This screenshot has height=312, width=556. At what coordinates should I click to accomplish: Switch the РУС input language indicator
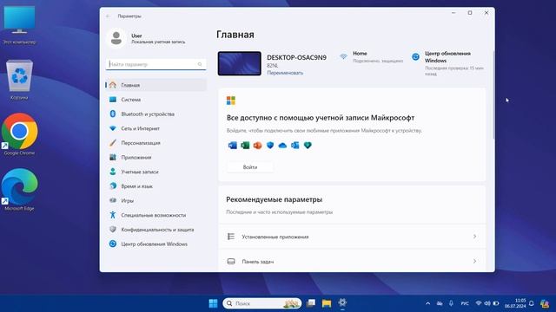click(465, 303)
